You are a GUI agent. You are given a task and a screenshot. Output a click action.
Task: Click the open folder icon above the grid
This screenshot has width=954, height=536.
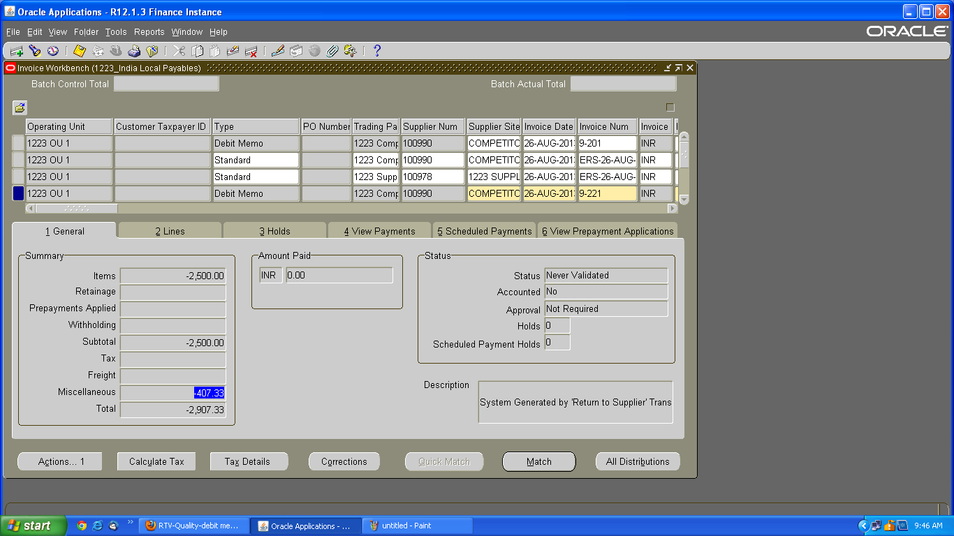20,107
